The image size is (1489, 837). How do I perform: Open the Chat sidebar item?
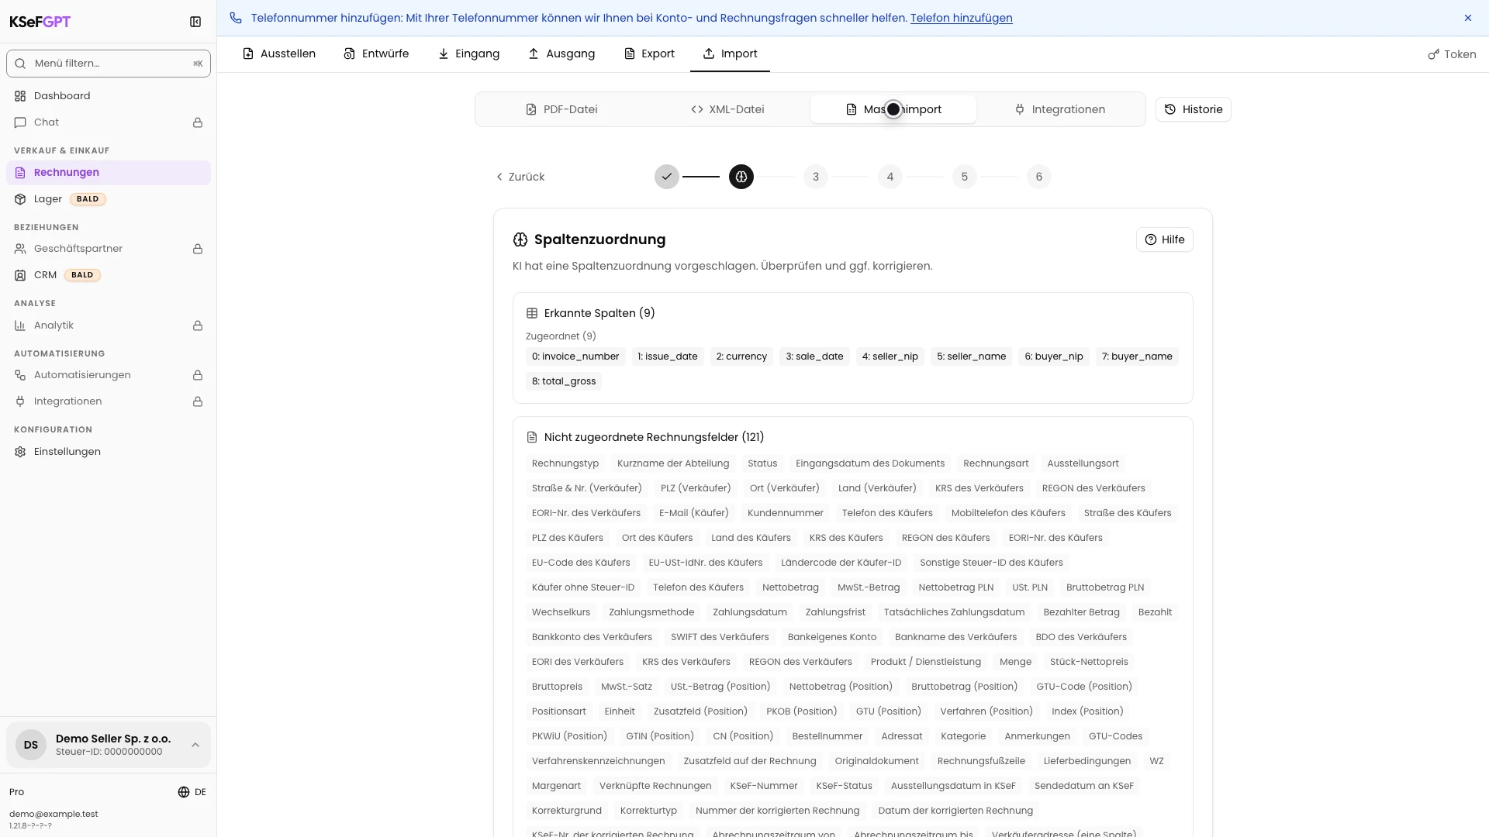click(109, 122)
